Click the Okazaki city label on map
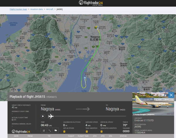Image resolution: width=176 pixels, height=138 pixels. (x=123, y=64)
